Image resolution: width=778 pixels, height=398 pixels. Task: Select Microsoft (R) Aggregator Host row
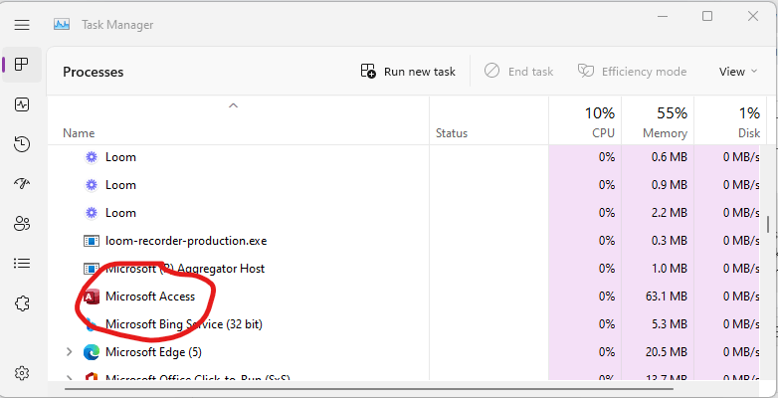point(403,269)
